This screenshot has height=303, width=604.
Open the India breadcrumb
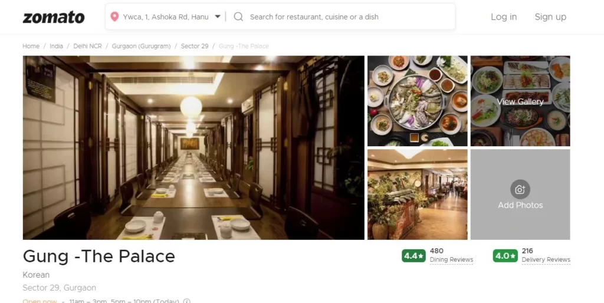(x=56, y=46)
